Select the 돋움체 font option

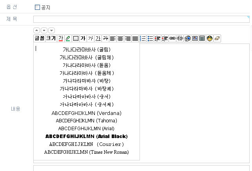[87, 73]
